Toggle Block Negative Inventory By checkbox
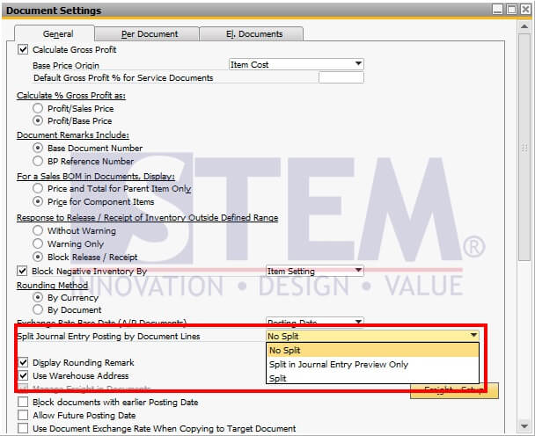Screen dimensions: 535x436 point(22,271)
